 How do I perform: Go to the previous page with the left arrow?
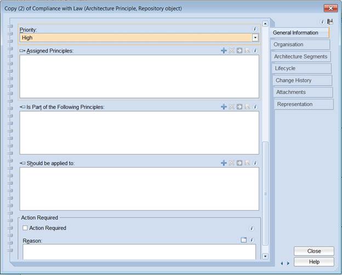click(x=282, y=263)
